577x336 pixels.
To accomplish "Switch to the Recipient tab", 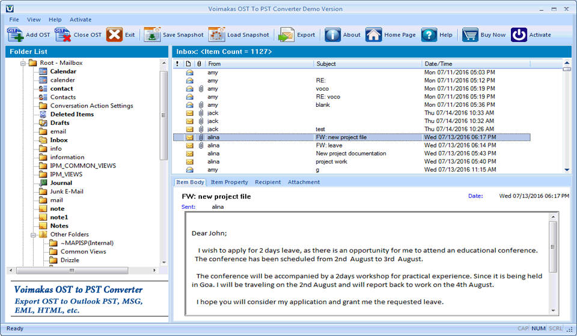I will [268, 182].
